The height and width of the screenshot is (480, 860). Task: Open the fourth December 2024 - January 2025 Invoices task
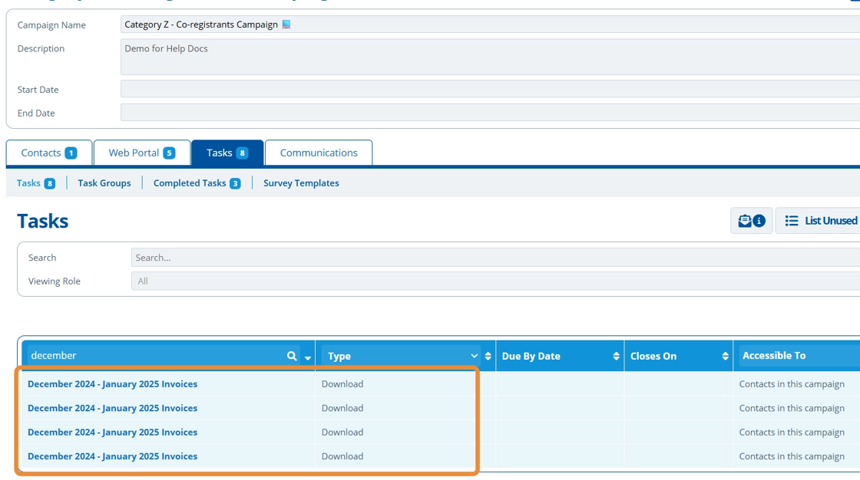click(112, 456)
